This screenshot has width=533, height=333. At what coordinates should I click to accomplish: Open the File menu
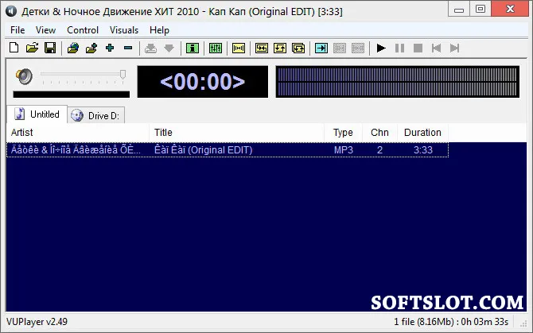(18, 30)
